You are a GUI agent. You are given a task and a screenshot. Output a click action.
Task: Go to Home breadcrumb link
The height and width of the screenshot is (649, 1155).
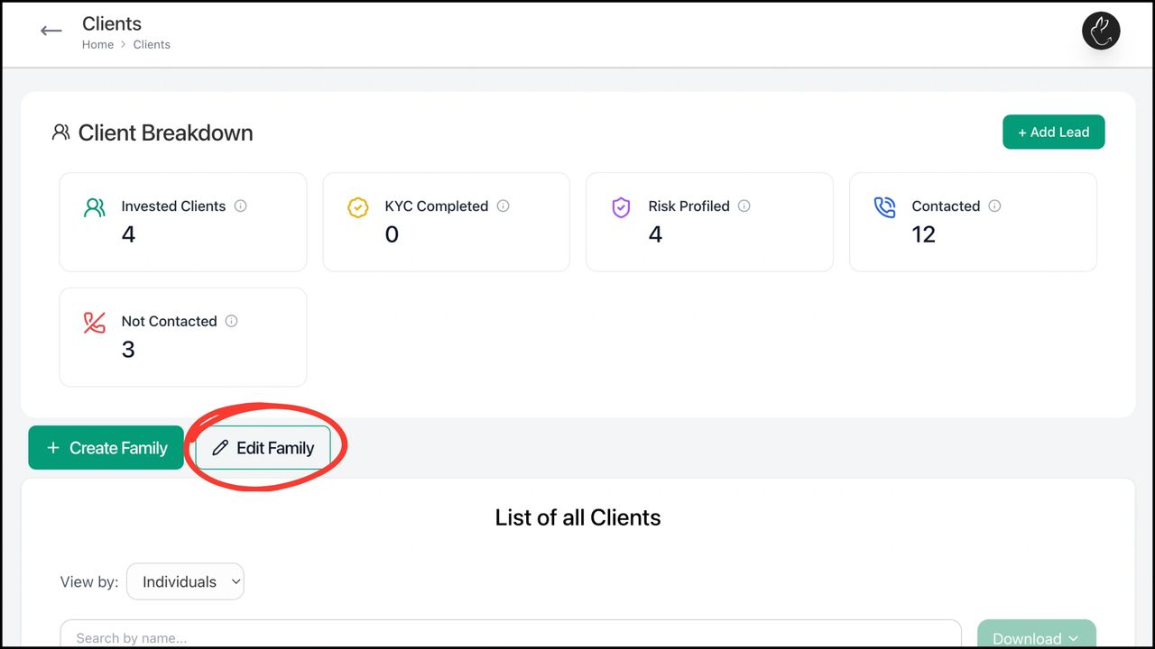97,44
